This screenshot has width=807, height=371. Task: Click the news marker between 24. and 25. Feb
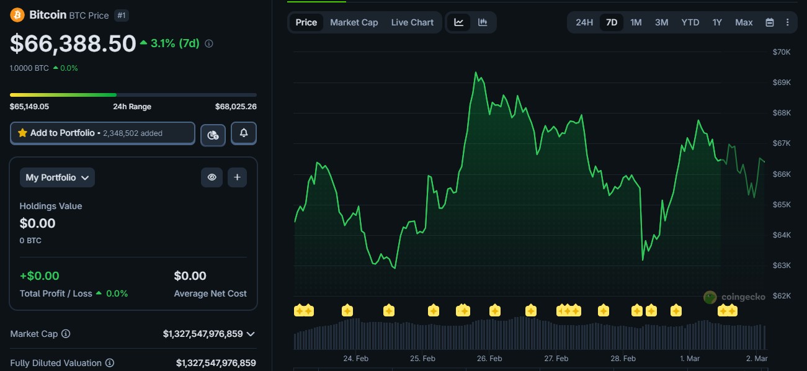(389, 310)
